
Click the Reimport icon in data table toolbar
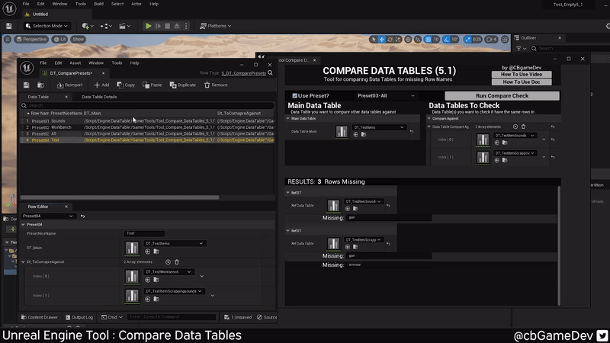(59, 85)
